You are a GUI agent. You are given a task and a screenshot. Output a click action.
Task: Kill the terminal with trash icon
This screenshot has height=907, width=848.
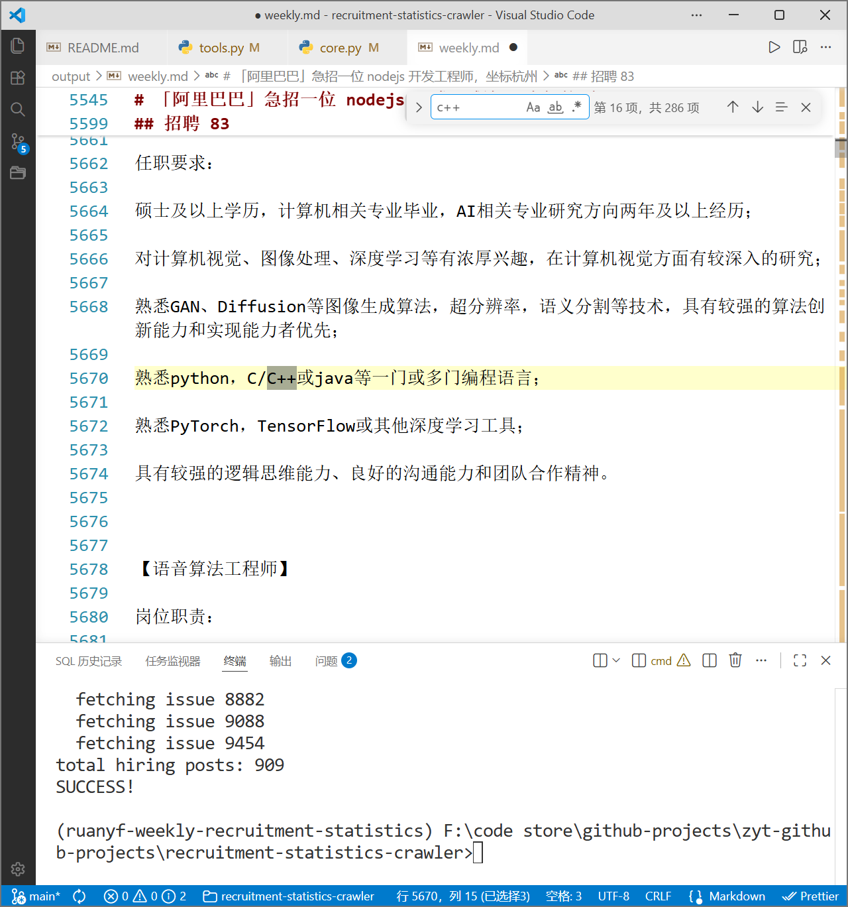tap(735, 660)
